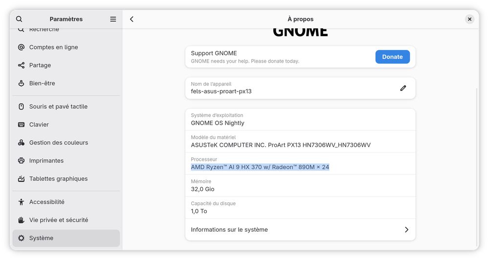489x260 pixels.
Task: Open Souris et pavé tactile settings
Action: coord(66,107)
